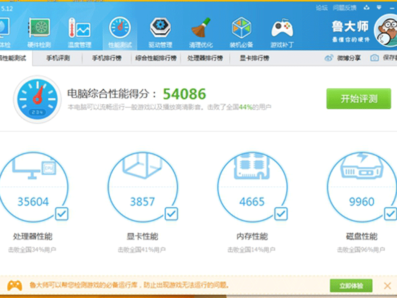This screenshot has width=397, height=298.
Task: Switch to 处理器排行榜 tab
Action: coord(205,58)
